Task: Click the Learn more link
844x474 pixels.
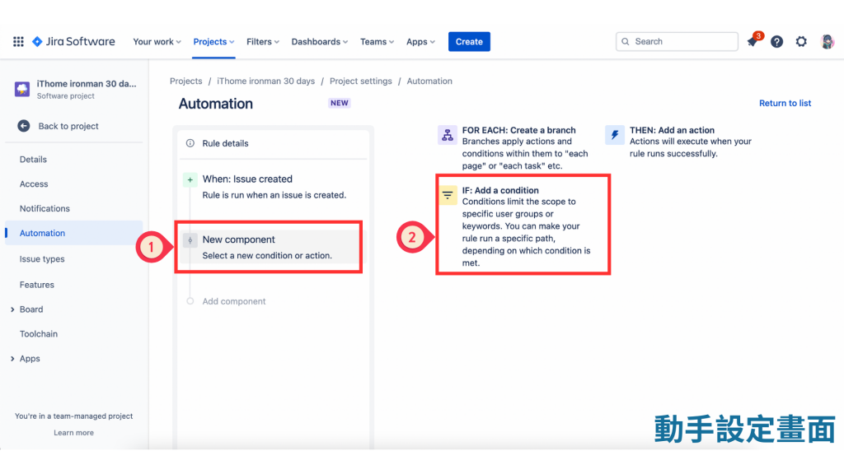Action: click(73, 433)
